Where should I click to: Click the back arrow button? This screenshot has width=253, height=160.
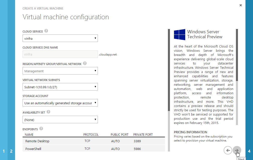click(228, 150)
